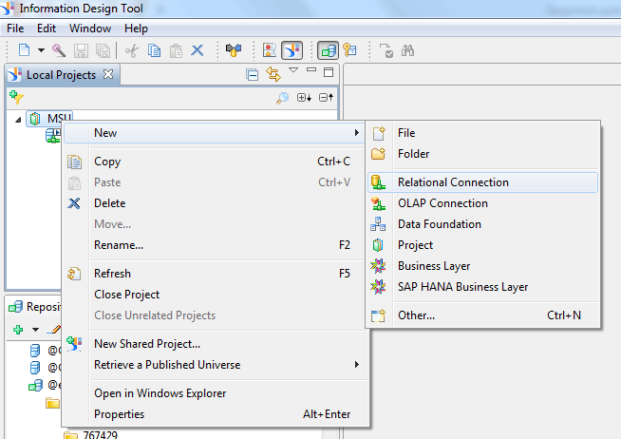This screenshot has height=439, width=621.
Task: Choose Copy from the context menu
Action: (214, 162)
